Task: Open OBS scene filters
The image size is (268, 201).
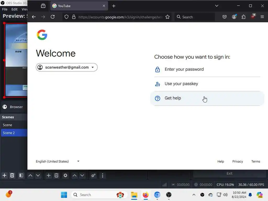Action: coord(21,175)
